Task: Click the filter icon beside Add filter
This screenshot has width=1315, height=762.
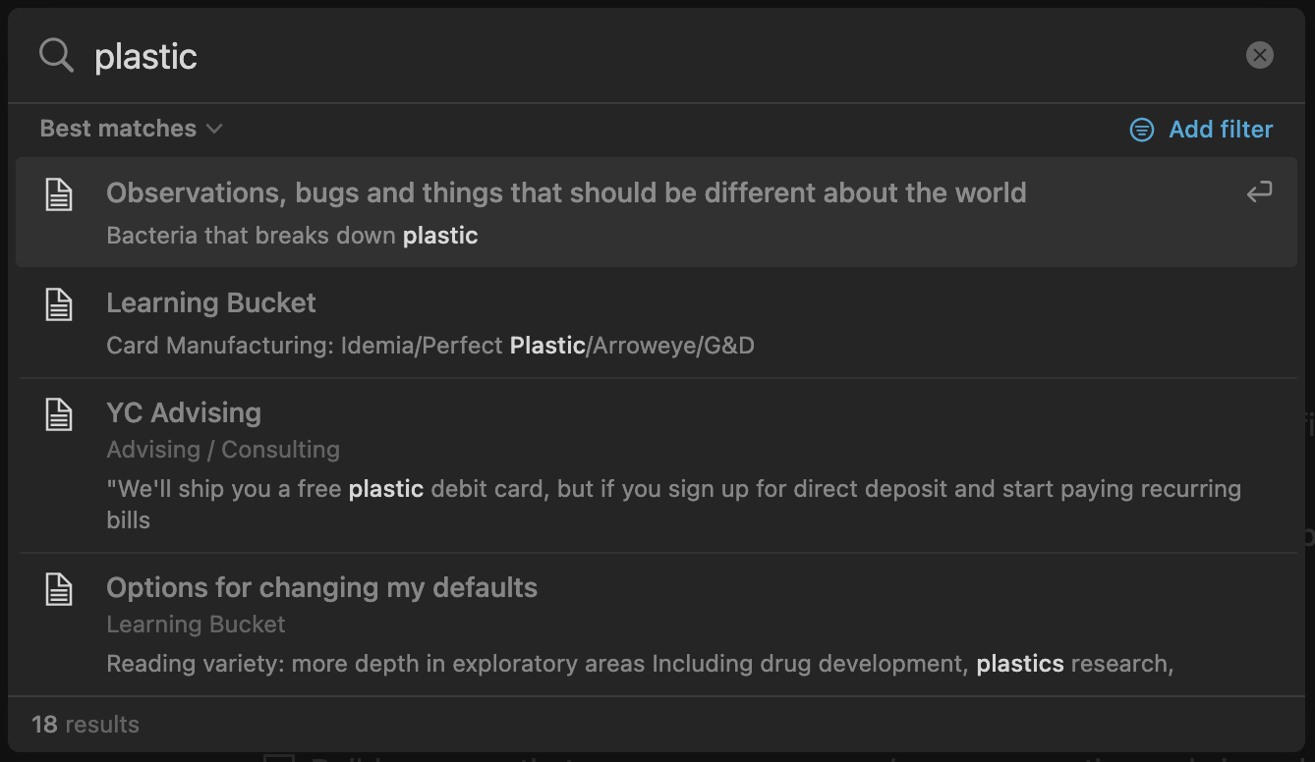Action: pos(1142,130)
